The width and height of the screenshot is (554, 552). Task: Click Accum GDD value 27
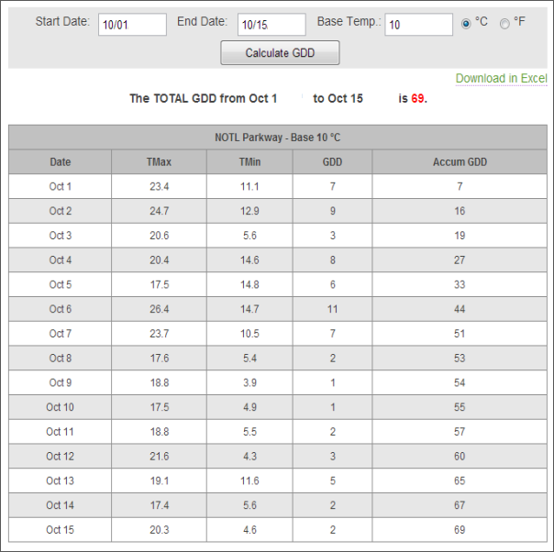[x=460, y=259]
